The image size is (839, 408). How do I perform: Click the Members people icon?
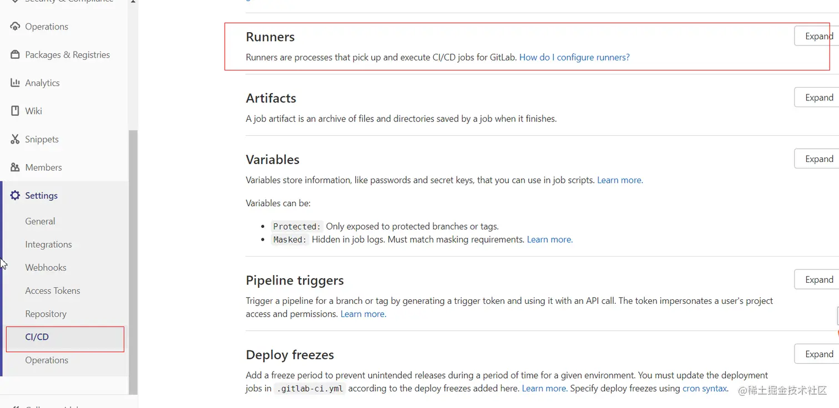(x=15, y=167)
